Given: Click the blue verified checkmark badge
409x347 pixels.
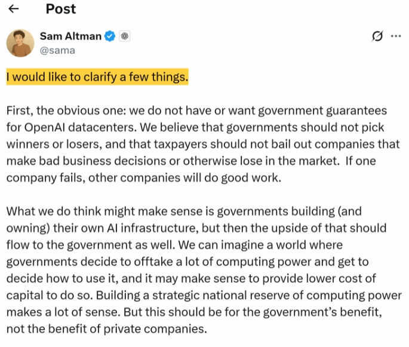Looking at the screenshot, I should pos(110,36).
